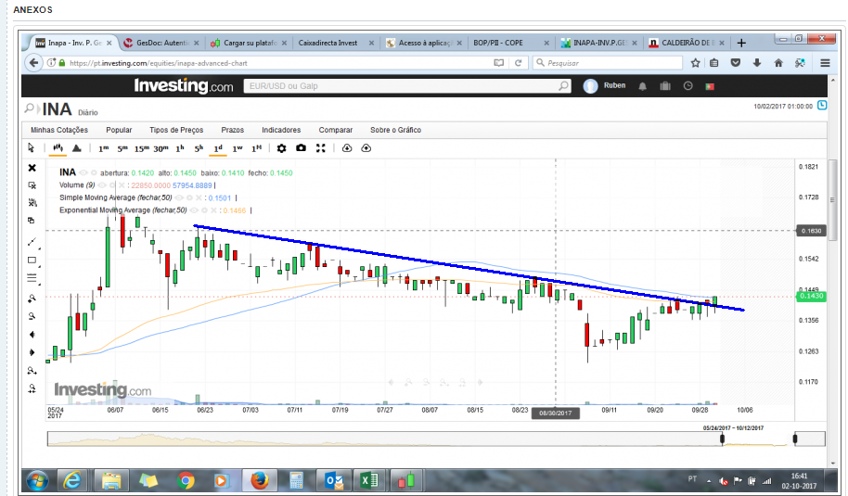Select the candlestick chart type icon
Image resolution: width=848 pixels, height=496 pixels.
[x=58, y=147]
